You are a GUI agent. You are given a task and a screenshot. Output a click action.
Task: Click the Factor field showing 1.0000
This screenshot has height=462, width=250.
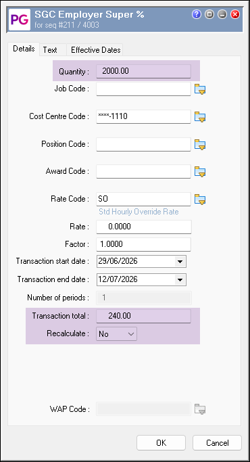click(x=144, y=245)
